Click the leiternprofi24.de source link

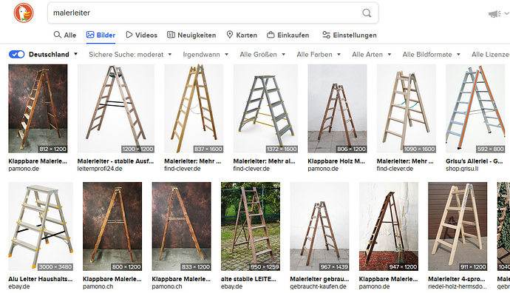coord(100,169)
